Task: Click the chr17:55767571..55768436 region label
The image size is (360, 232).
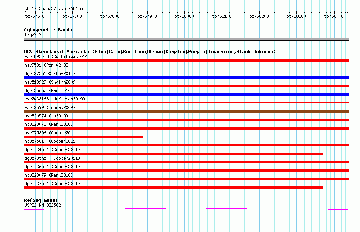Action: point(53,9)
